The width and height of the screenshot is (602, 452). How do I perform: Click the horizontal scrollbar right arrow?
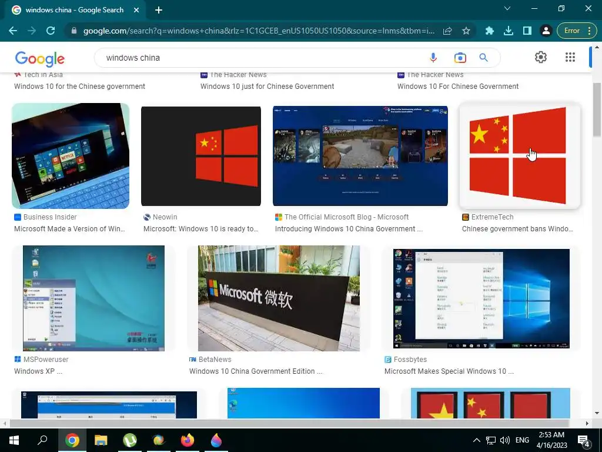(587, 423)
